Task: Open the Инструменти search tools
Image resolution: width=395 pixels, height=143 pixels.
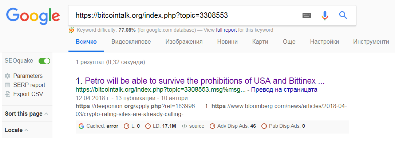Action: coord(371,42)
